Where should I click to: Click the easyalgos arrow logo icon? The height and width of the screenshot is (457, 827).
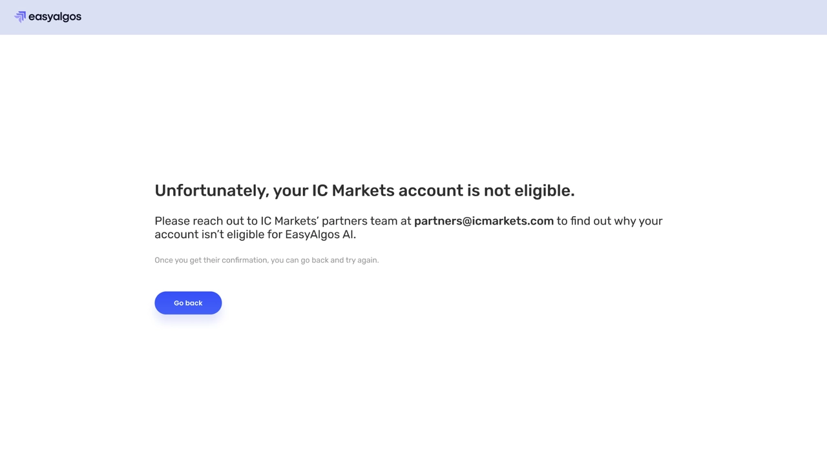click(20, 17)
